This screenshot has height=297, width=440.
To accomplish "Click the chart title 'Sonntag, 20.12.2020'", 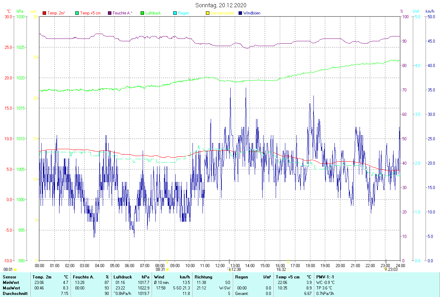I will (x=221, y=5).
